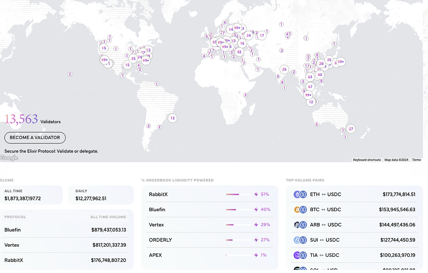Open map Keyboard shortcuts

(x=367, y=160)
